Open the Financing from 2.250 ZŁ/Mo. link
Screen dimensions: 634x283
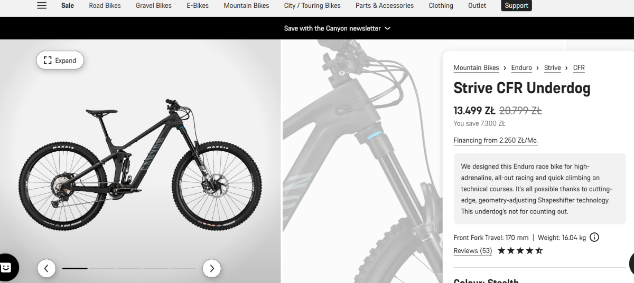click(x=496, y=140)
